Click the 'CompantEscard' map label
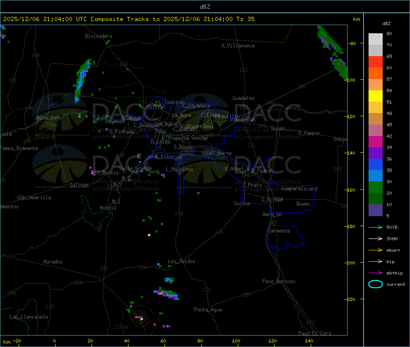The image size is (410, 347). pos(299,188)
